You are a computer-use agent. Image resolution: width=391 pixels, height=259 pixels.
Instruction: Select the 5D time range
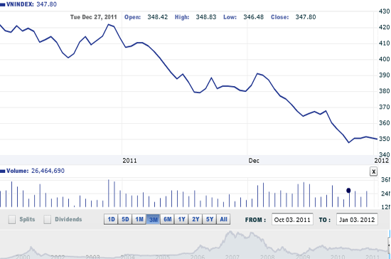(125, 219)
